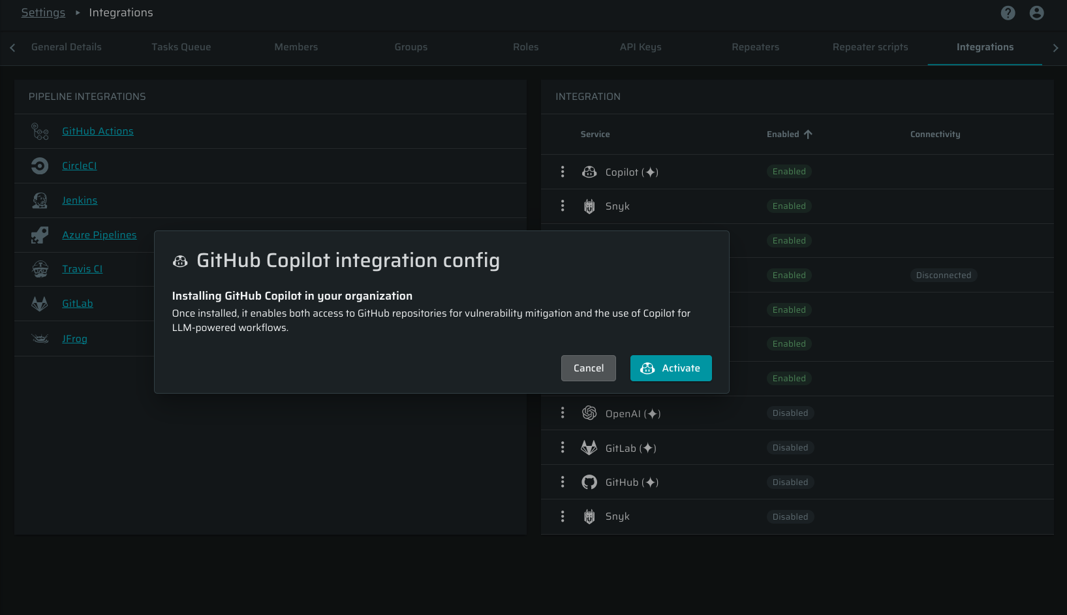The width and height of the screenshot is (1067, 615).
Task: Open the Travis CI link
Action: (x=82, y=269)
